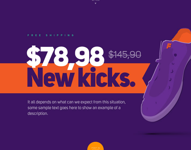Screen dimensions: 191x150
Task: Click the ACTION text at top center
Action: 95,1
